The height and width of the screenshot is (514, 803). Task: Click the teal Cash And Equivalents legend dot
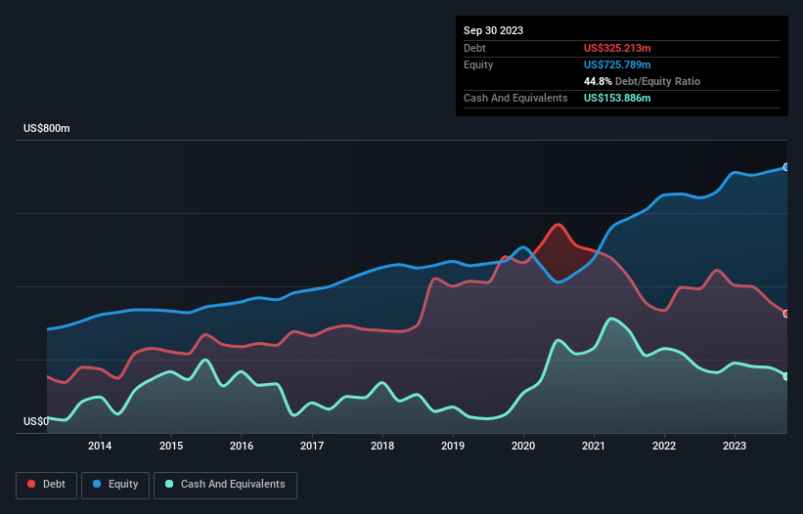[x=169, y=484]
